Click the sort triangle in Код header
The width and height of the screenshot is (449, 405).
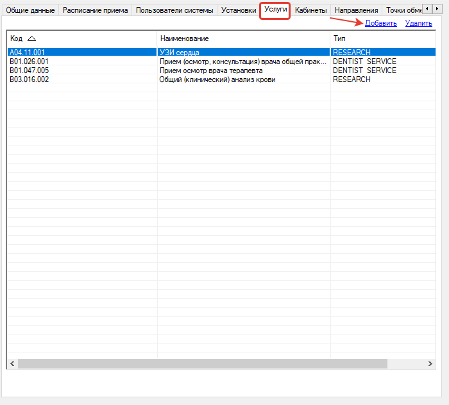point(31,39)
